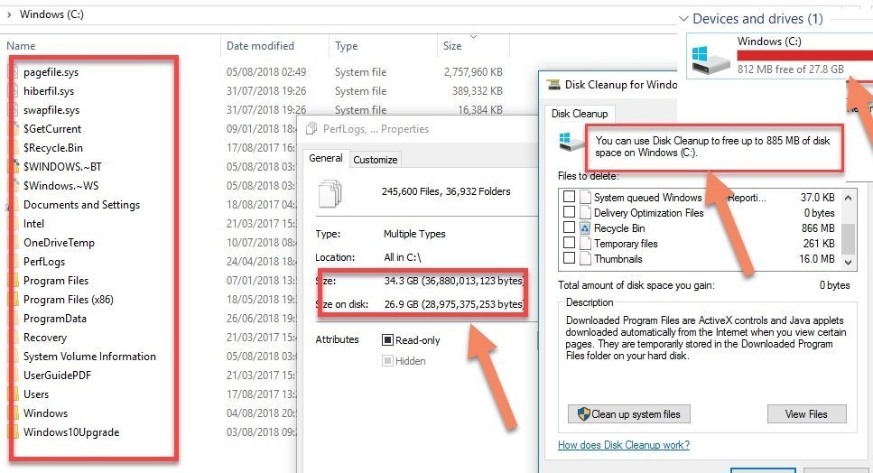Click the Temporary files page icon
Viewport: 873px width, 473px height.
point(585,243)
